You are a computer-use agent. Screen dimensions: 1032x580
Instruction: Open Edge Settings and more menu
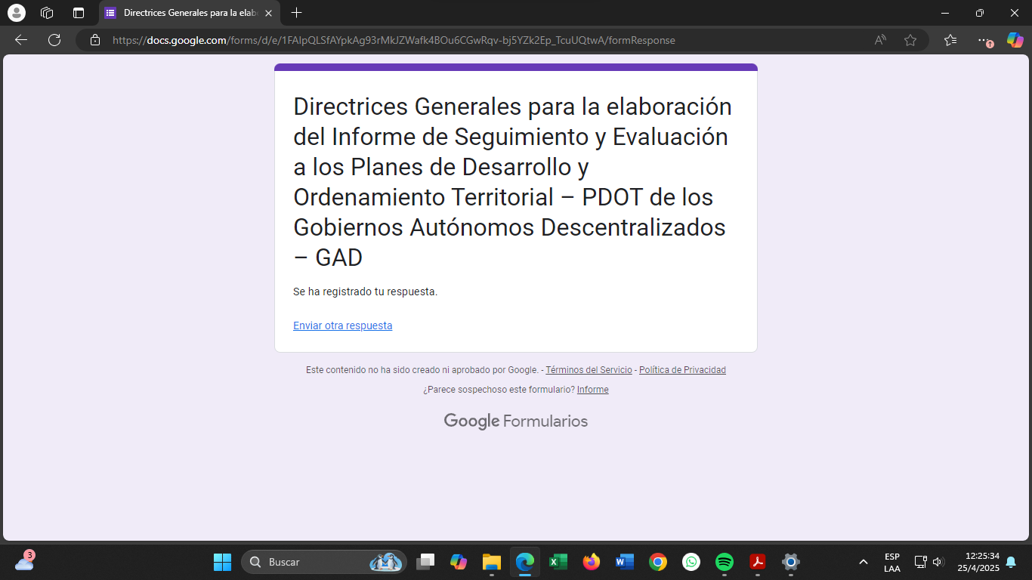pos(983,40)
